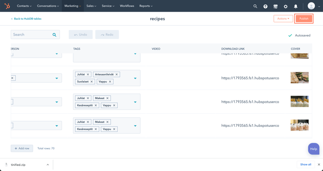The height and width of the screenshot is (171, 323).
Task: Open the search magnifier in top navigation
Action: click(255, 6)
